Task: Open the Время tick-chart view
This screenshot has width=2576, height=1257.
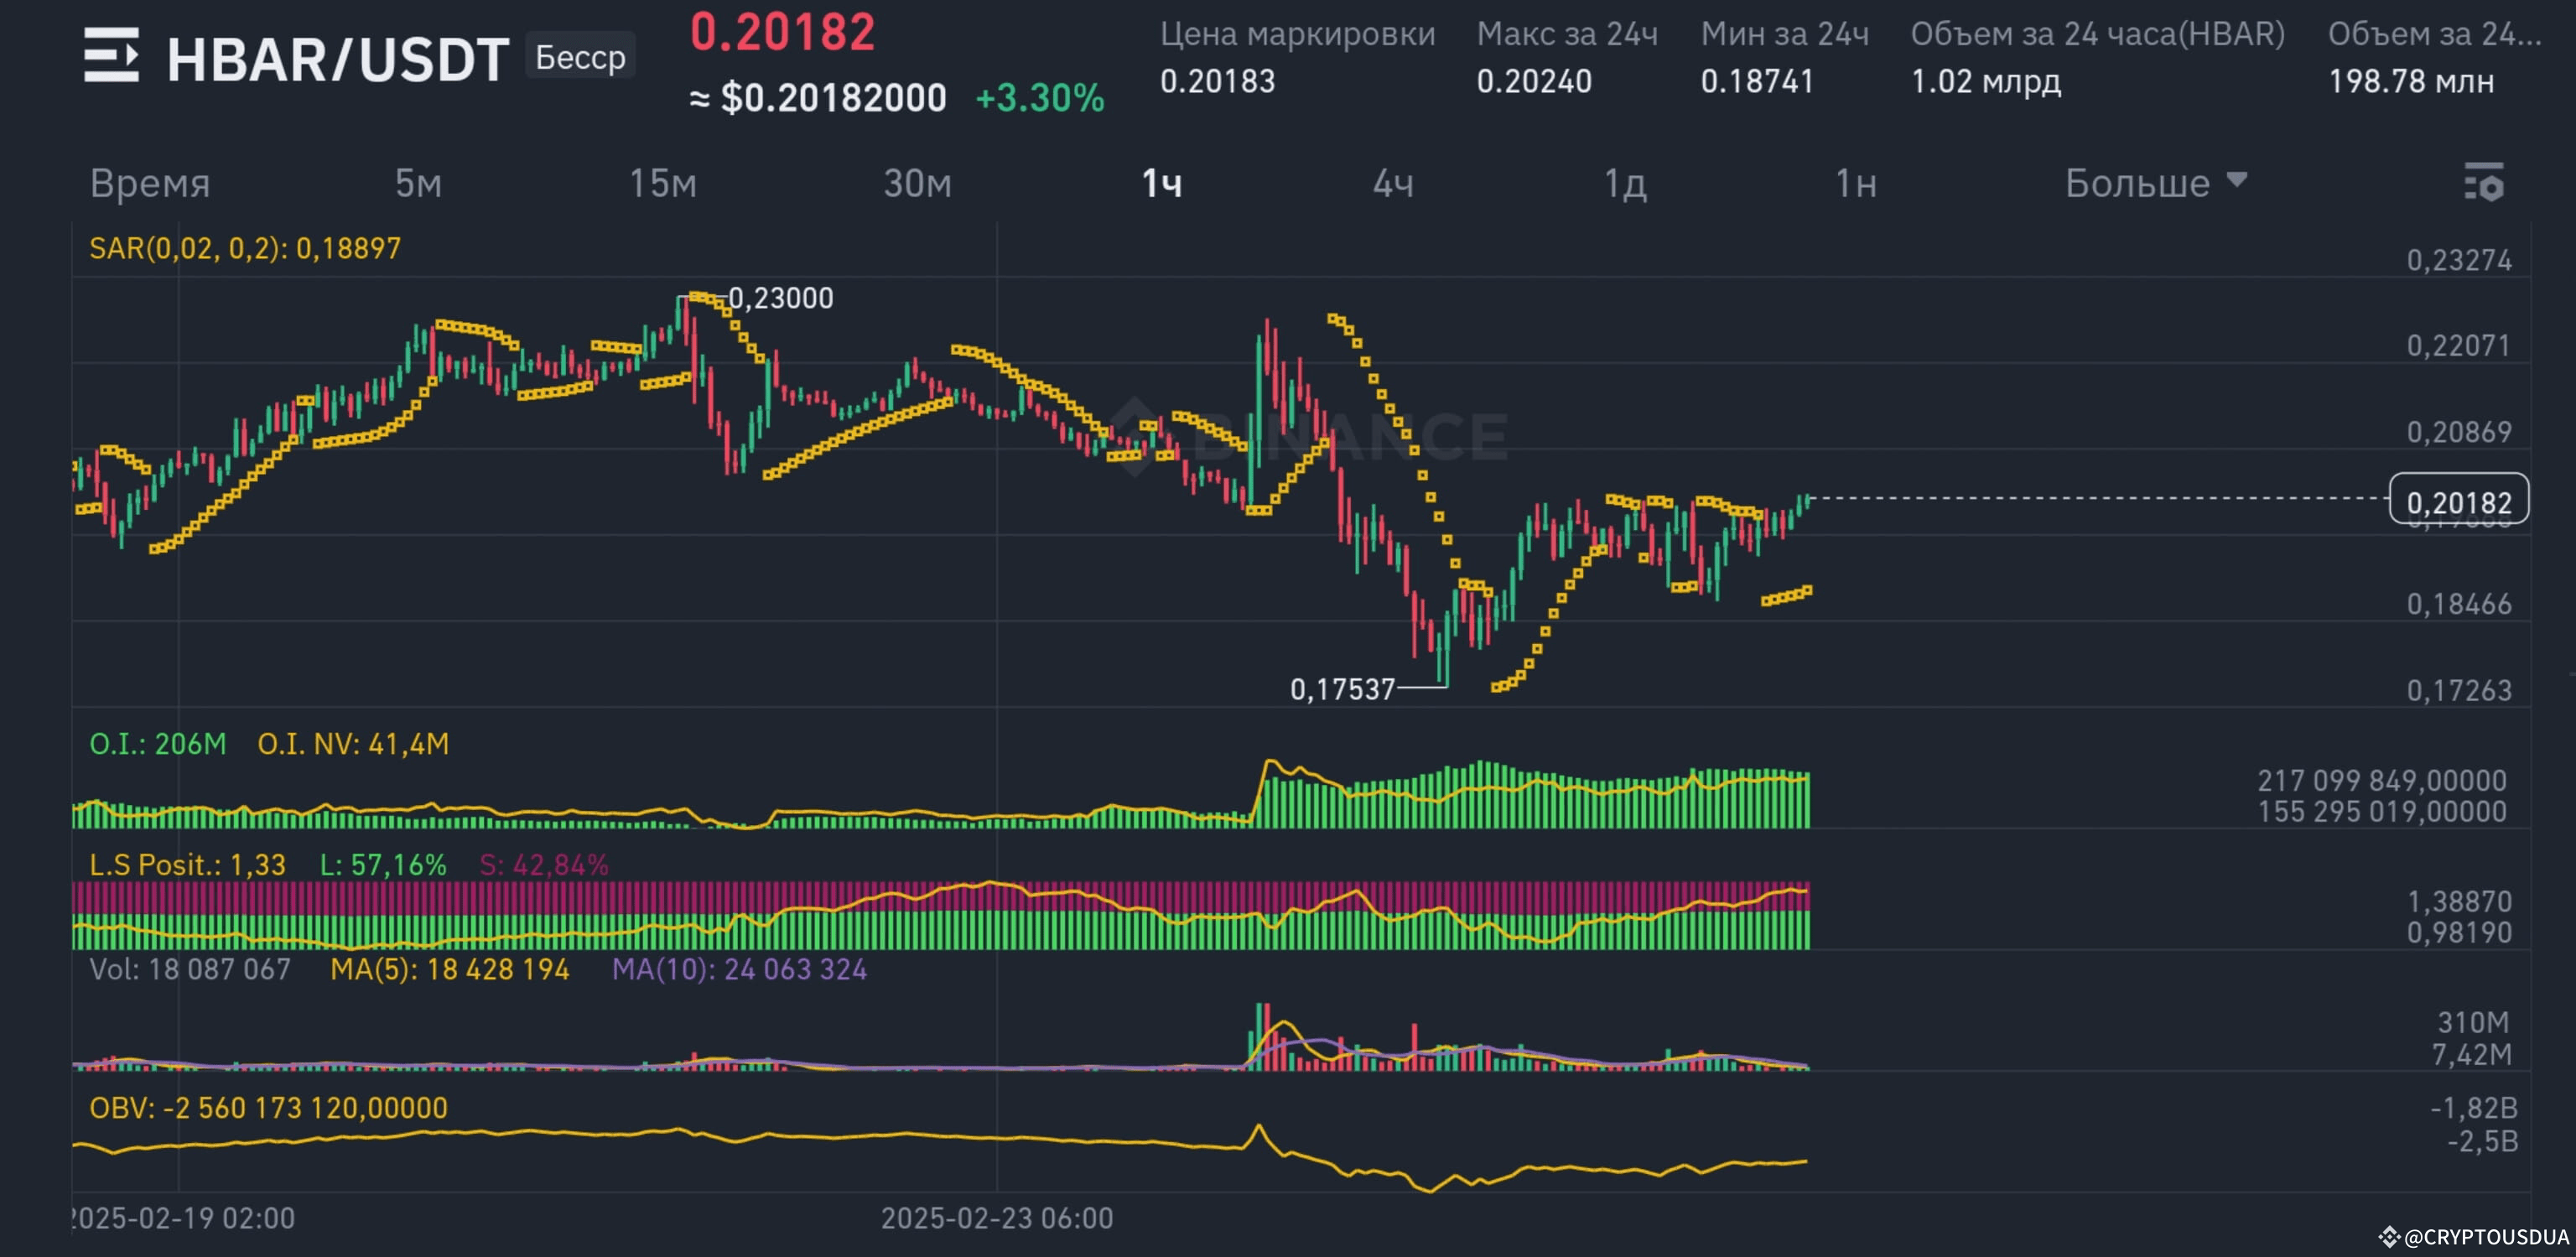Action: point(149,183)
